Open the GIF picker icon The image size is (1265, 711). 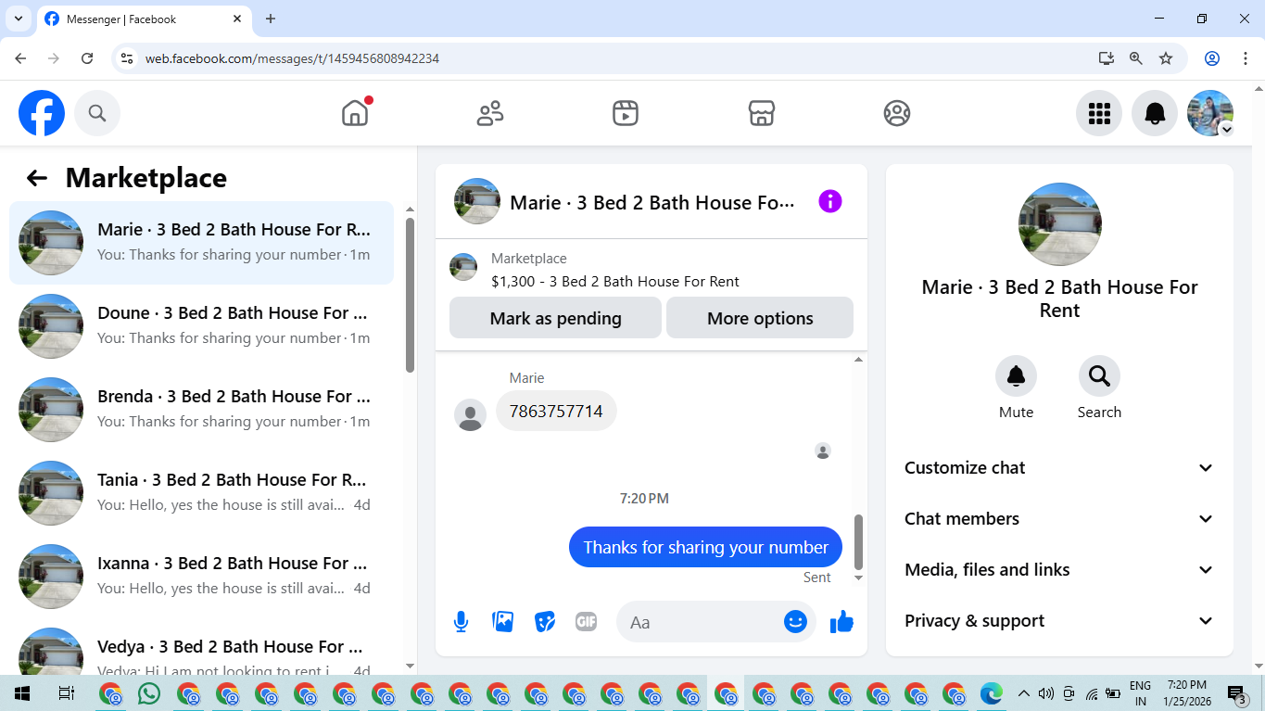pos(586,622)
